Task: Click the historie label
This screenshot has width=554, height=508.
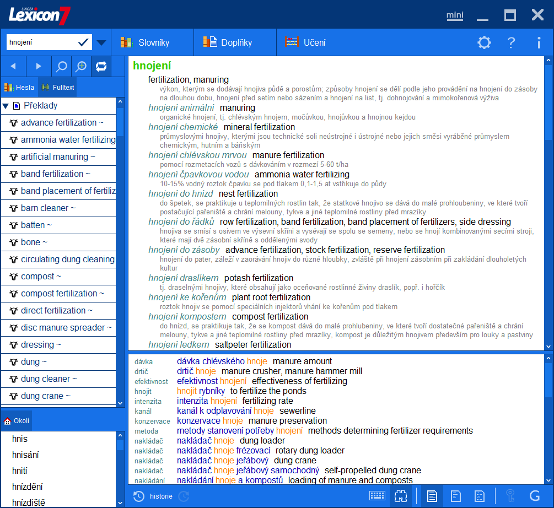Action: pyautogui.click(x=161, y=496)
